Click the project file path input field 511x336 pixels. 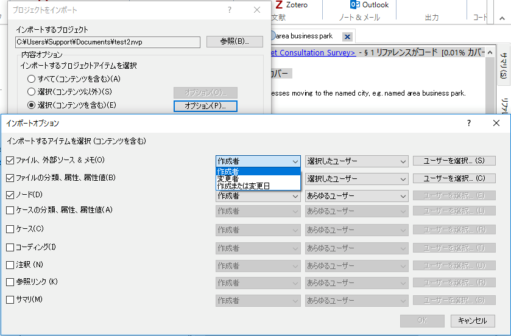tap(108, 42)
